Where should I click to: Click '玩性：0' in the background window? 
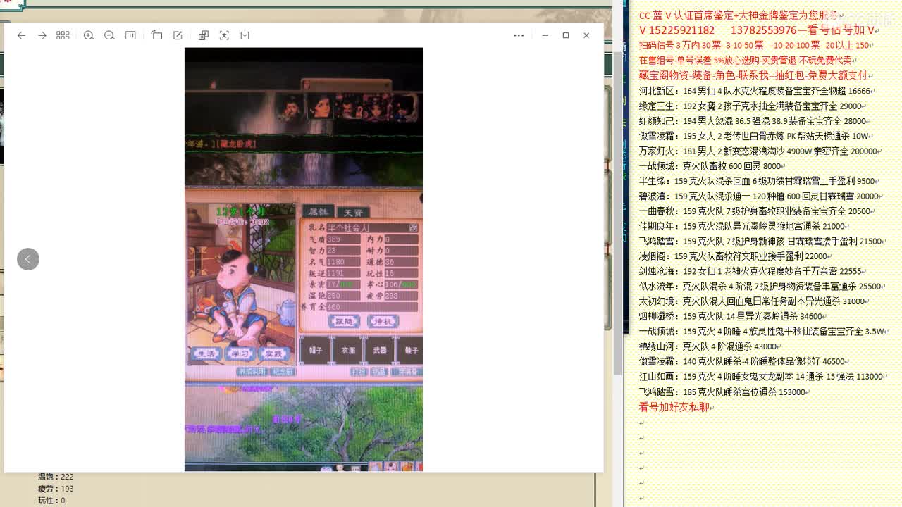[x=51, y=501]
